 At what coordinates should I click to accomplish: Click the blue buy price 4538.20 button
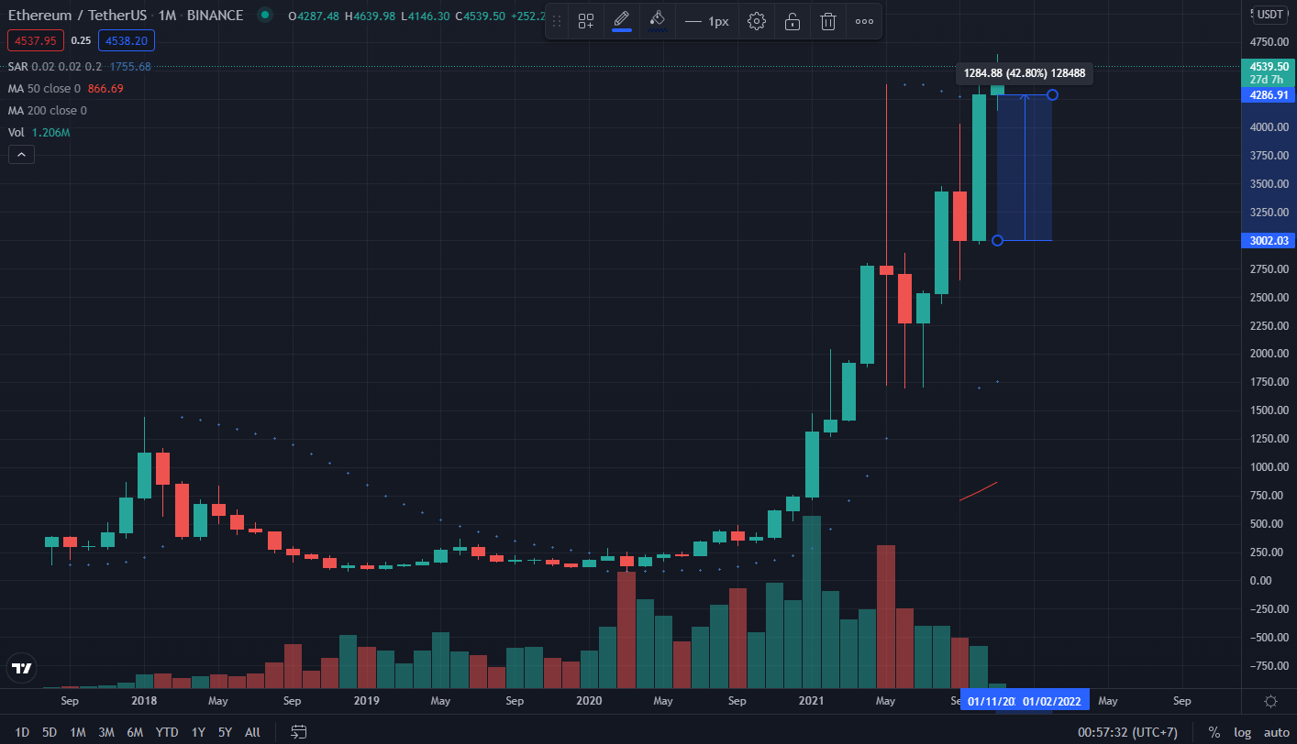[127, 40]
